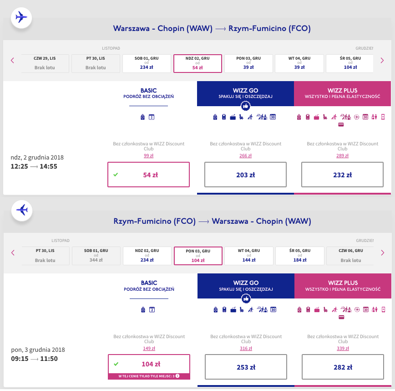The image size is (395, 391).
Task: Click info icon beside remaining seats notice
Action: coord(177,376)
